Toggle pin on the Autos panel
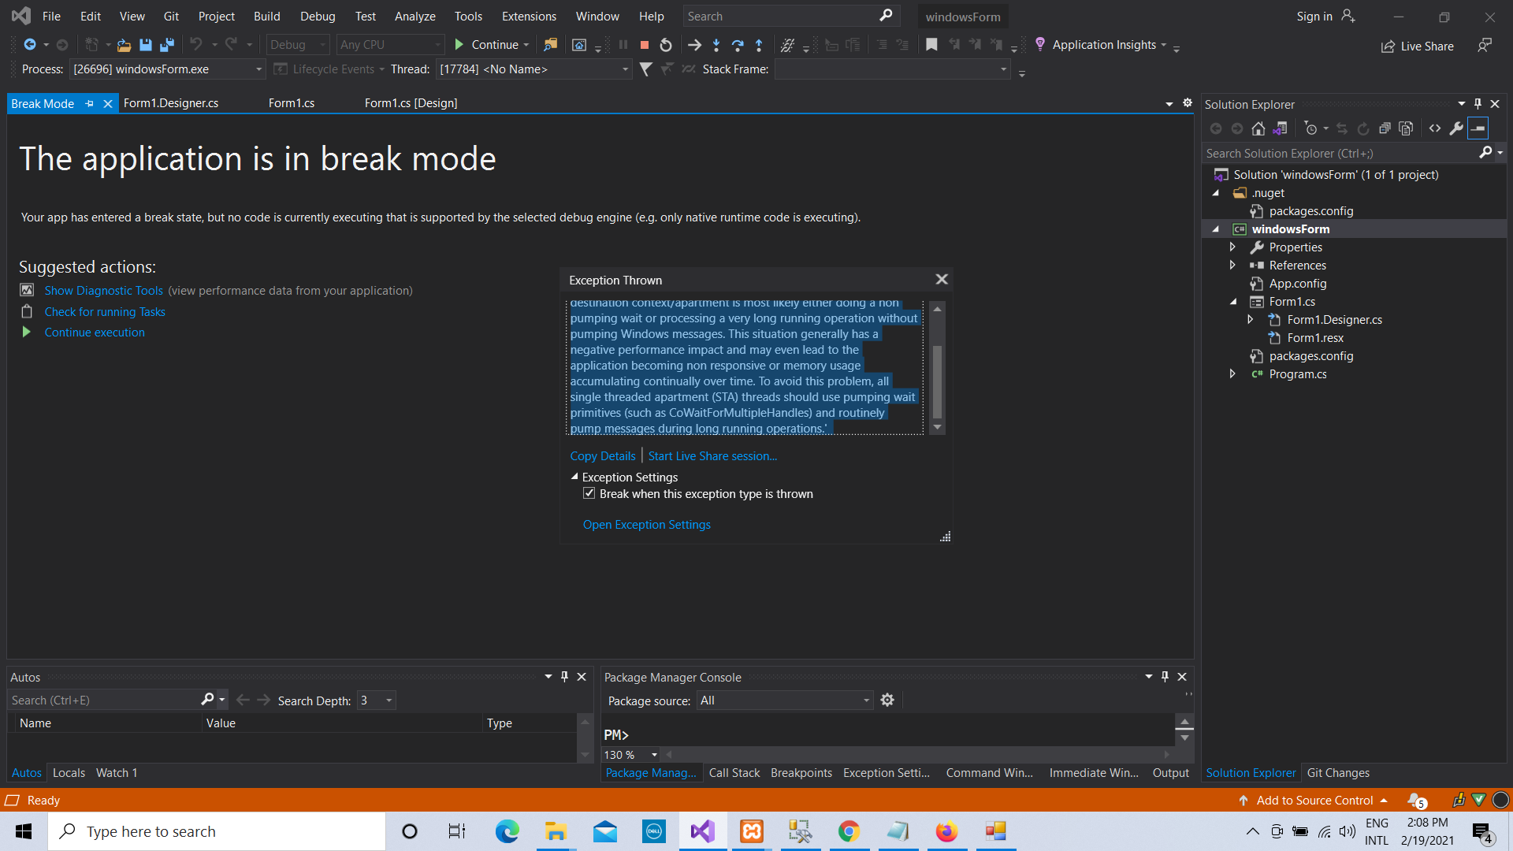 click(x=564, y=677)
